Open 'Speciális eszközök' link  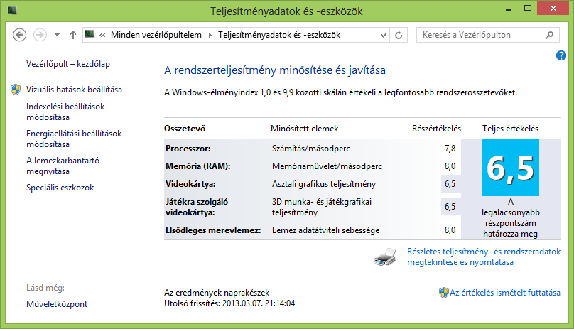point(60,187)
